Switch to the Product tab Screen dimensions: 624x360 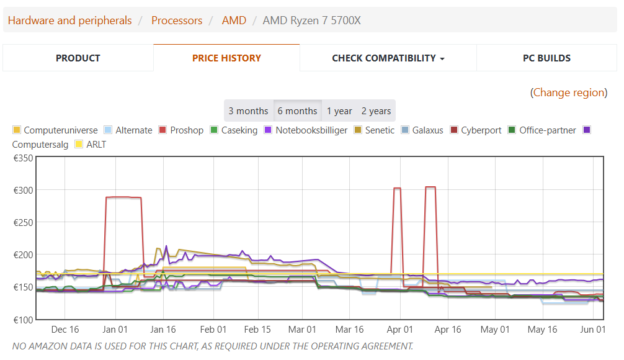point(78,58)
